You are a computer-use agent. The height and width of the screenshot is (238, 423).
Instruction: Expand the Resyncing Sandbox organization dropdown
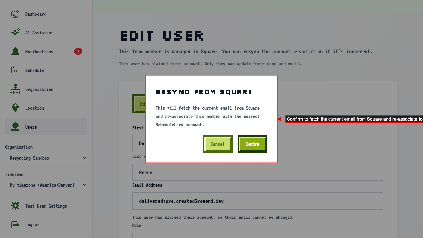click(46, 158)
